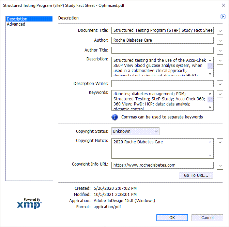Click the Modified date 10/5/2021 2:38:01 PM
Viewport: 229px width, 227px height.
click(115, 194)
